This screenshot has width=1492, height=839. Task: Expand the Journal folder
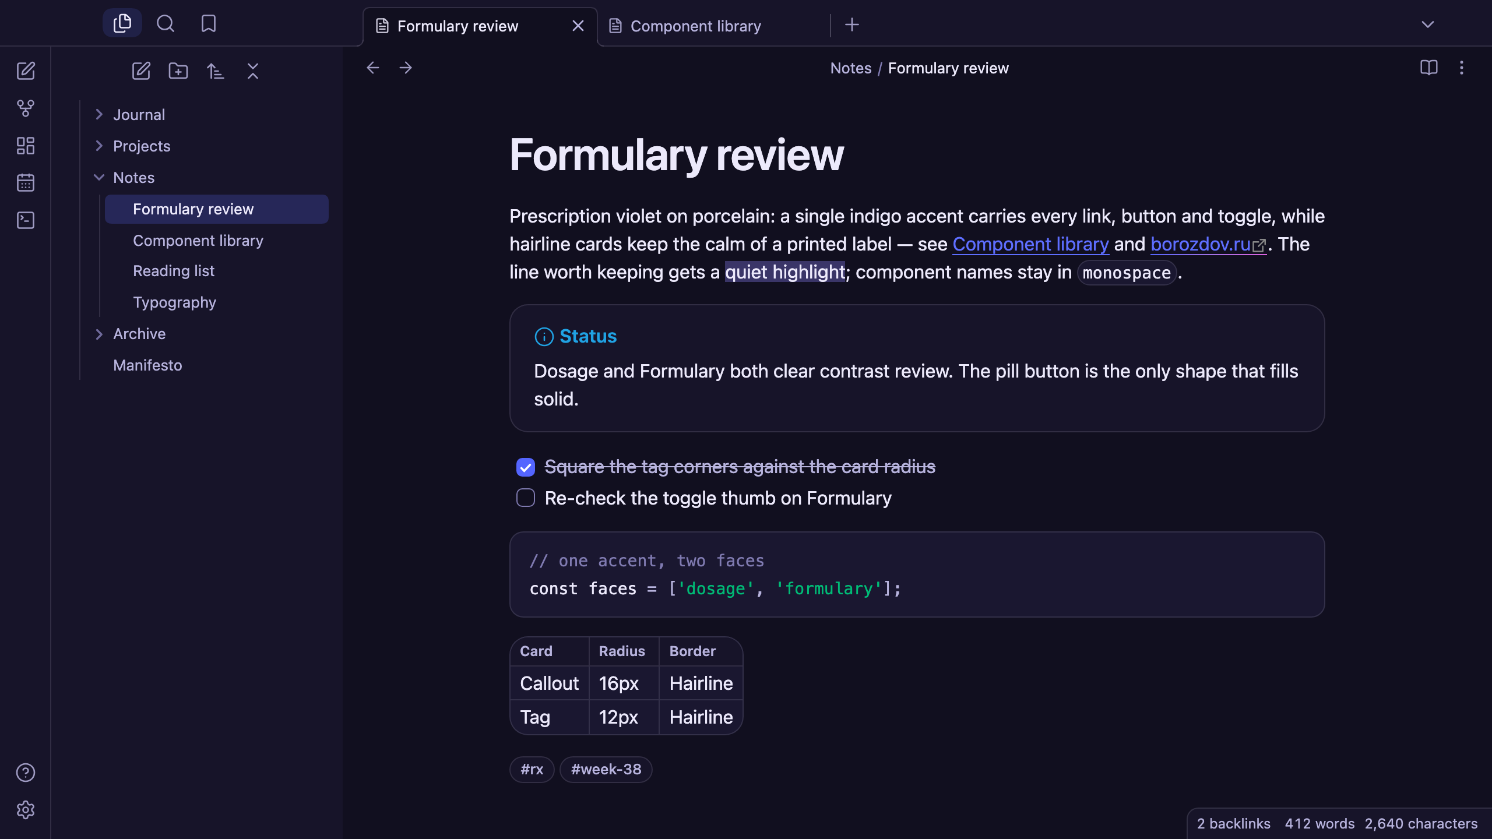(x=99, y=115)
